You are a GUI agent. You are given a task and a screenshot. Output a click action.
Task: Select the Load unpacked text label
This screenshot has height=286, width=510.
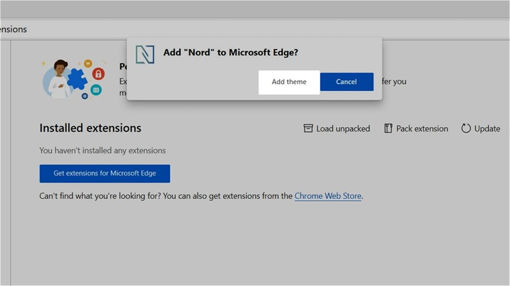pos(343,128)
